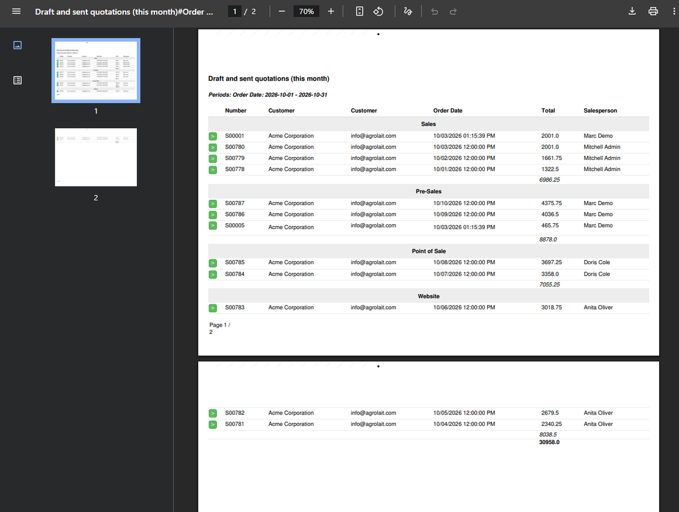Click the Sales subtotal 6986.25
679x512 pixels.
point(550,179)
